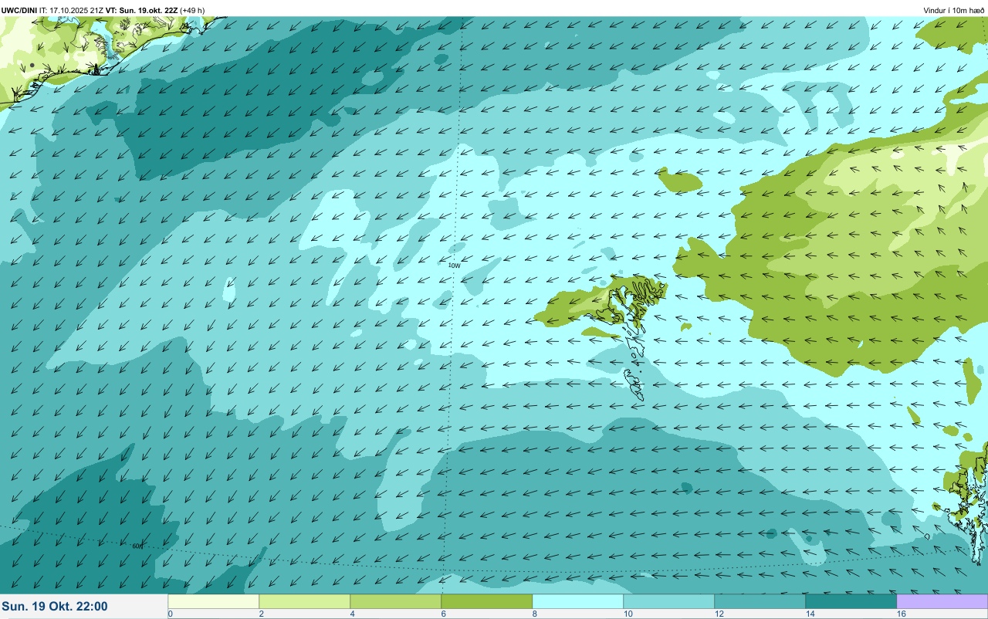988x619 pixels.
Task: Click the legend scale value '10'
Action: click(x=628, y=614)
